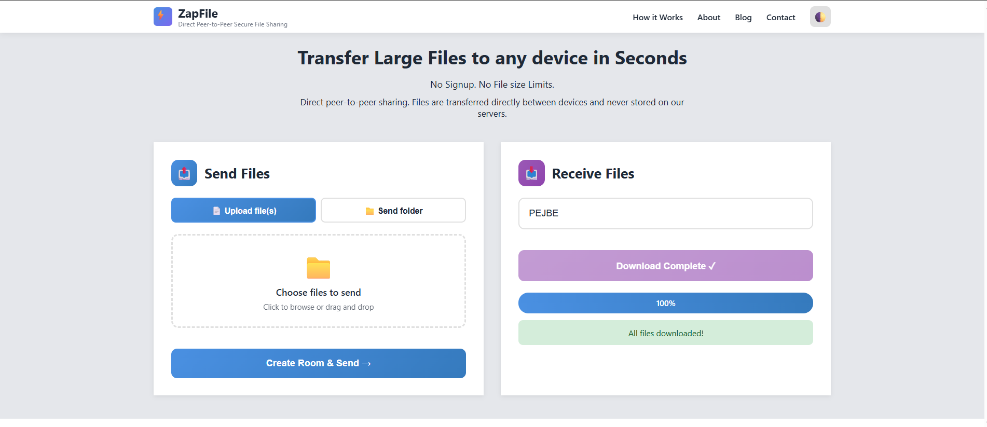Viewport: 987px width, 427px height.
Task: Click the Receive Files purple icon
Action: (531, 173)
